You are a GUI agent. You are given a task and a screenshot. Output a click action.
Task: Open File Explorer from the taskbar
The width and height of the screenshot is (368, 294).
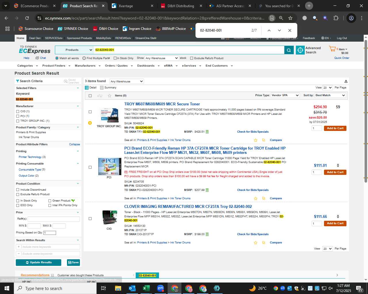click(118, 288)
